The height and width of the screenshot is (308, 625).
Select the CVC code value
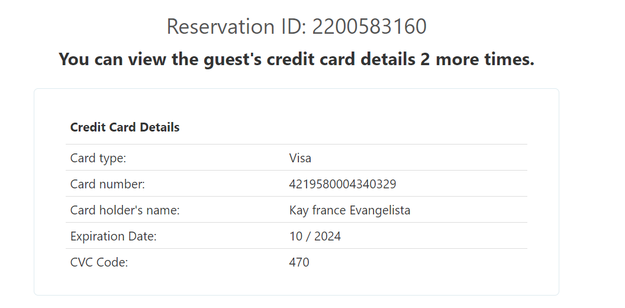point(299,262)
